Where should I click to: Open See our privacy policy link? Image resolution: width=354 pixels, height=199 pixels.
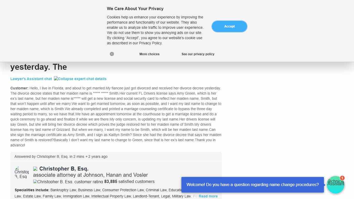(198, 54)
